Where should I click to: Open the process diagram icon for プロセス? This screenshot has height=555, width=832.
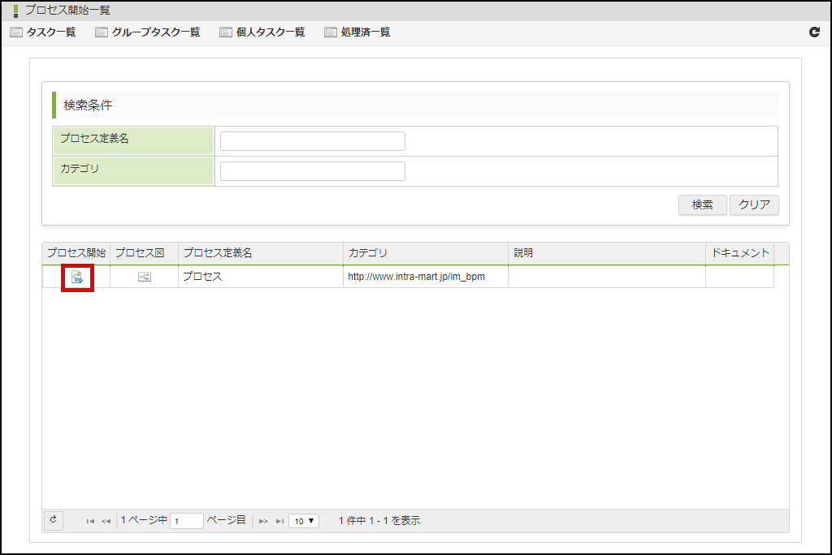pyautogui.click(x=144, y=277)
